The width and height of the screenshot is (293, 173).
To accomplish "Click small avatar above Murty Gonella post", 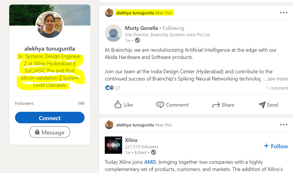I will [109, 13].
